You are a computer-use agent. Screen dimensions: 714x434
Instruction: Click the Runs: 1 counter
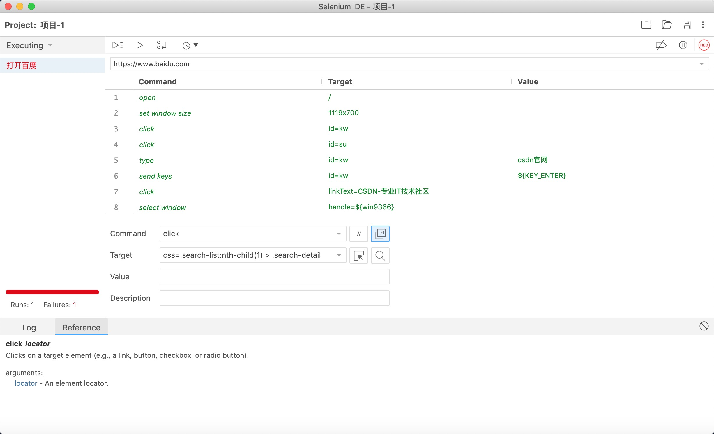pyautogui.click(x=22, y=305)
